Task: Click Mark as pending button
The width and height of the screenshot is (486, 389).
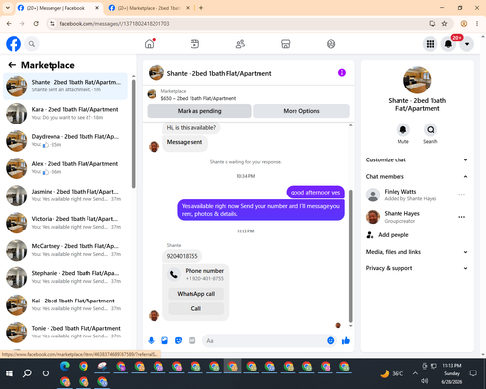Action: [199, 111]
